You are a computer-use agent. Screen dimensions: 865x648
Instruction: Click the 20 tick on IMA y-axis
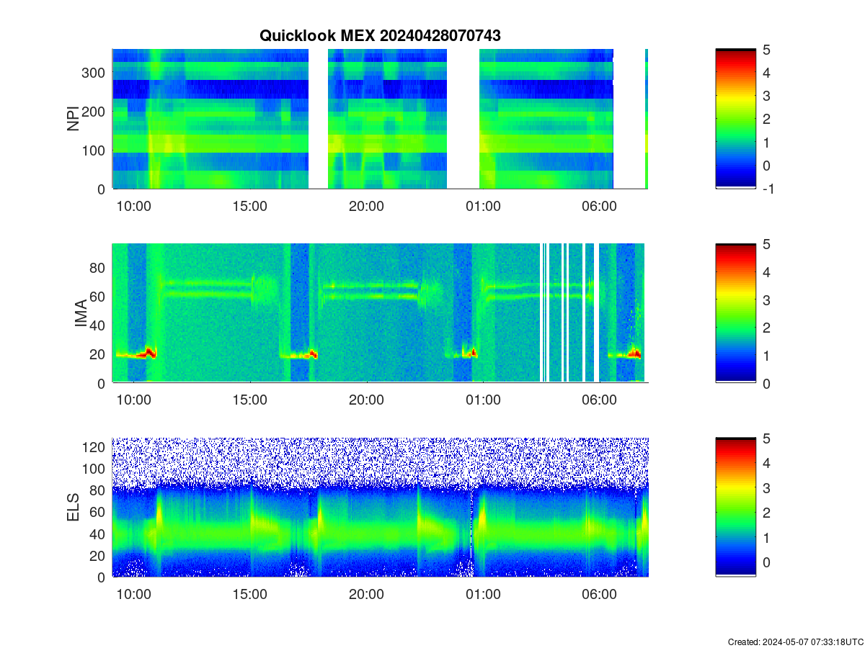(99, 354)
